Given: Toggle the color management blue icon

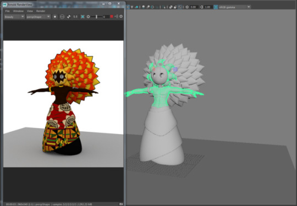Looking at the screenshot, I should pyautogui.click(x=216, y=7).
